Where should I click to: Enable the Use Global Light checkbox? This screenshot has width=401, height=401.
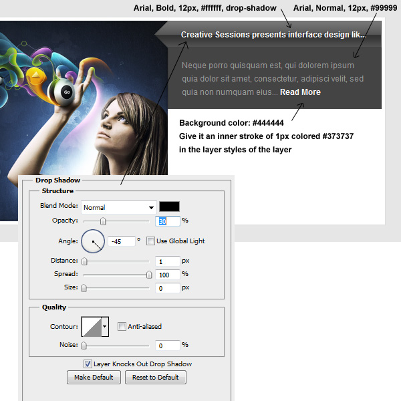(x=150, y=241)
